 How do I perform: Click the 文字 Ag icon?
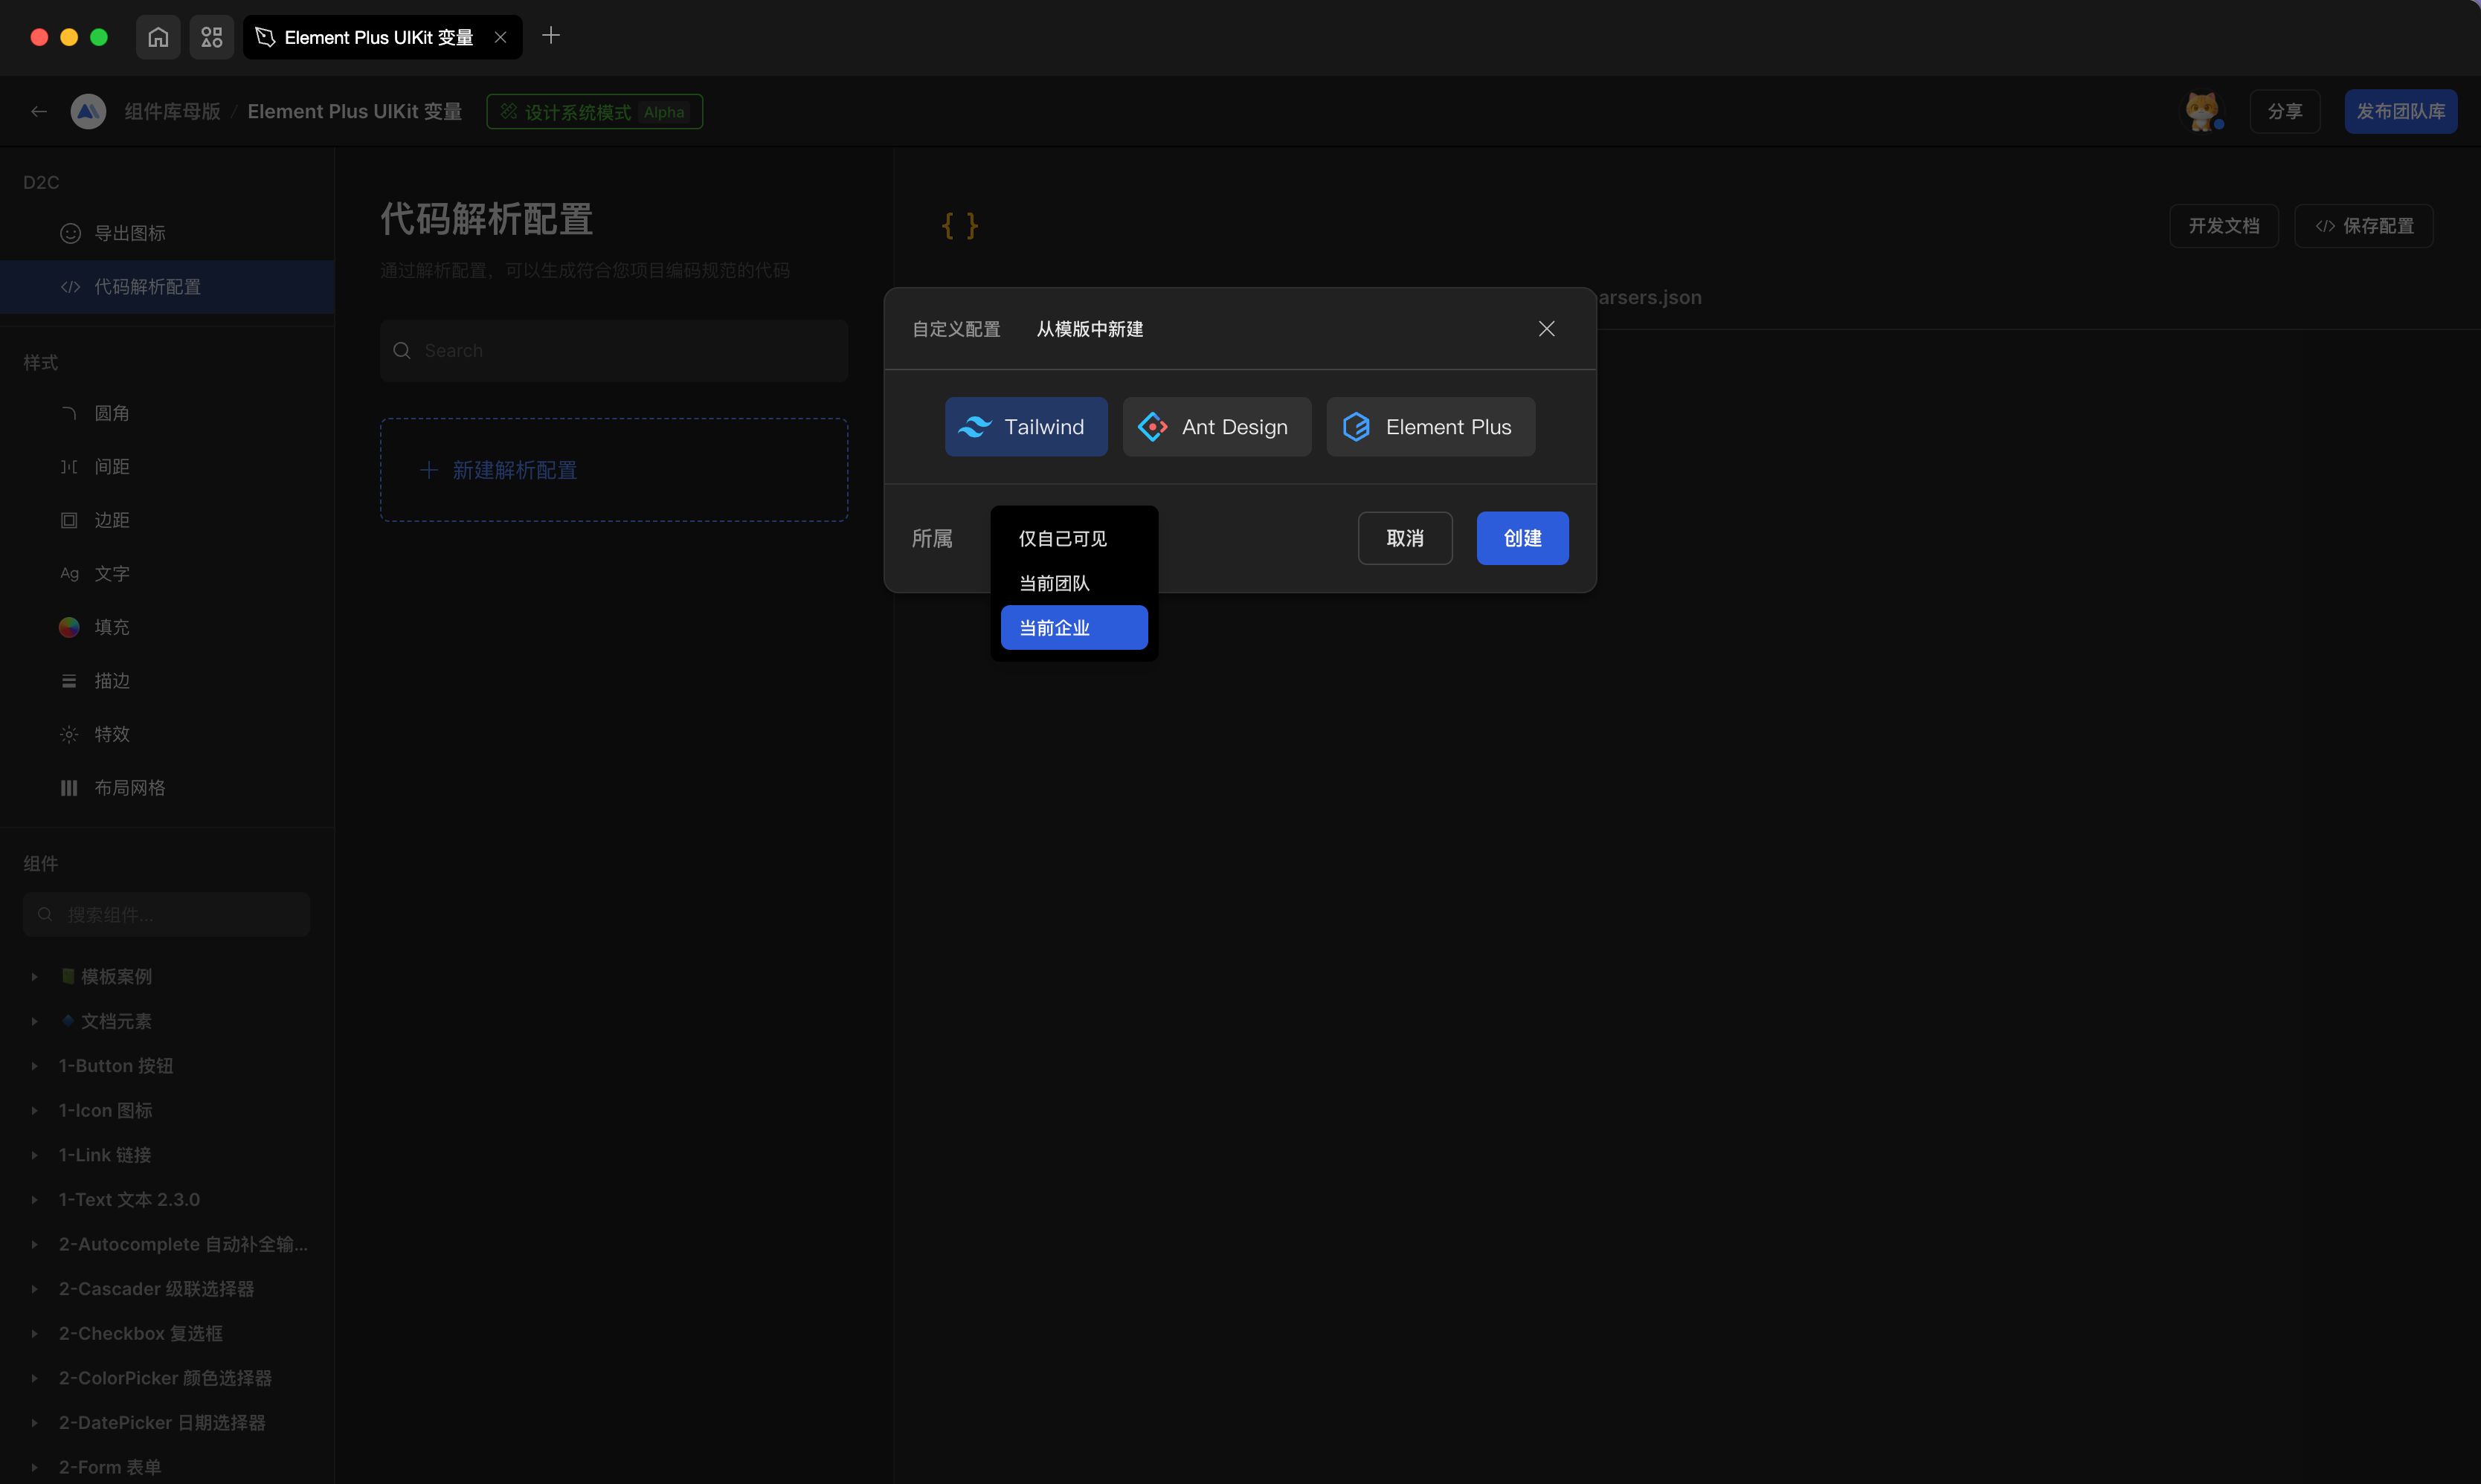coord(69,574)
